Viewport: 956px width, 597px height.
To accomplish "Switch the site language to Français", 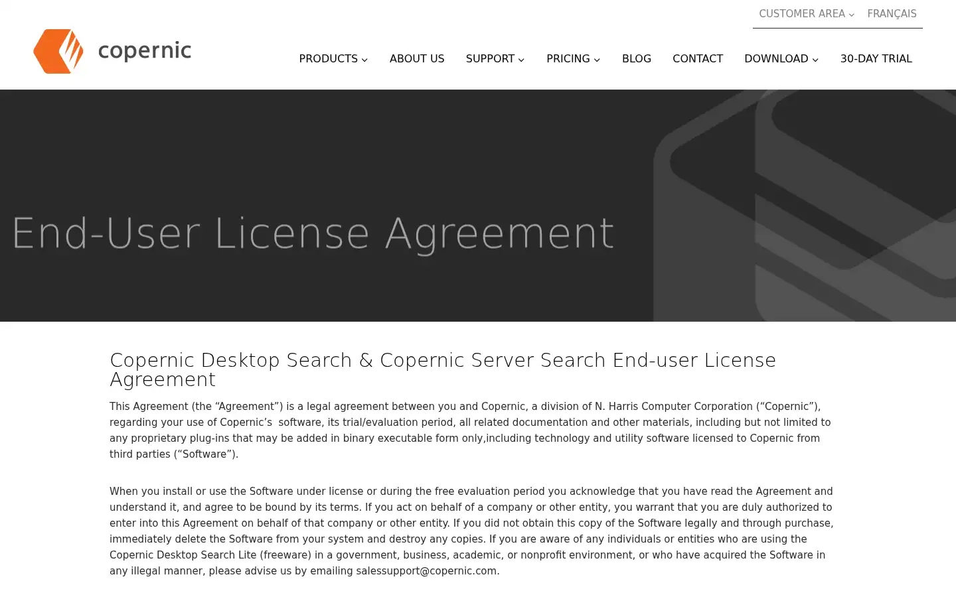I will pos(892,14).
